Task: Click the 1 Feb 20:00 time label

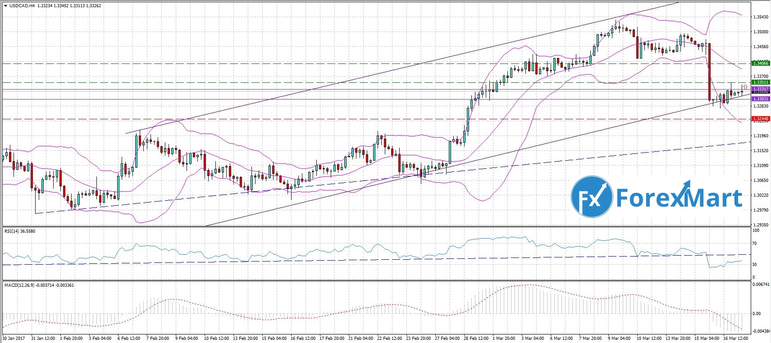Action: click(x=72, y=338)
